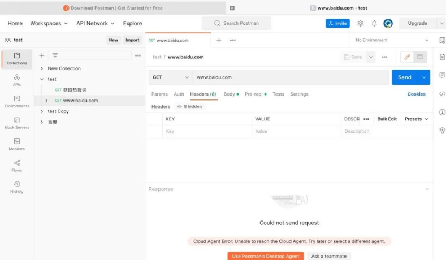Image resolution: width=446 pixels, height=260 pixels.
Task: Open the Monitors sidebar section
Action: point(16,144)
